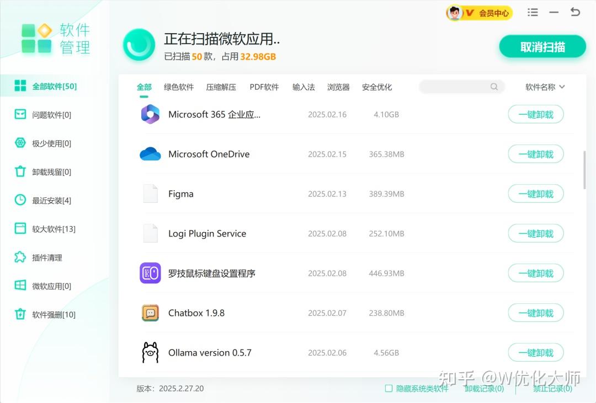Click the search magnifier icon
596x403 pixels.
(x=494, y=87)
